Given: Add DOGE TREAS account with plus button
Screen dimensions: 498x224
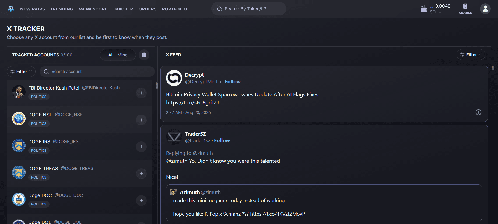Looking at the screenshot, I should [141, 174].
